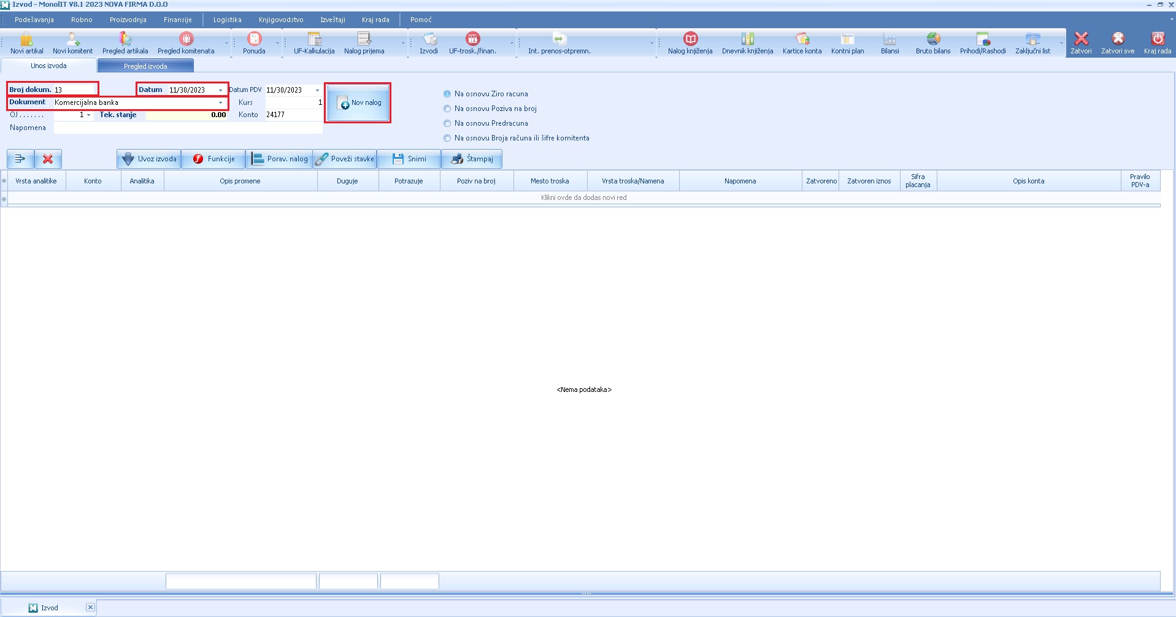Click the insert row arrow button

pyautogui.click(x=20, y=159)
